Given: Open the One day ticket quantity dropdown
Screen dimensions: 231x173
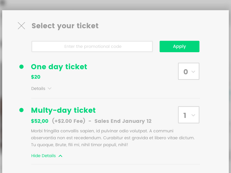Looking at the screenshot, I should pos(189,72).
